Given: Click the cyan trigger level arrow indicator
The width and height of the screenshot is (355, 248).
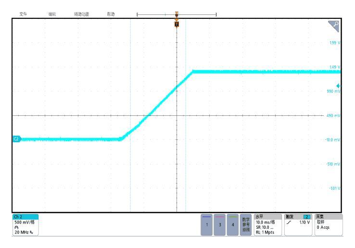Looking at the screenshot, I should tap(339, 86).
